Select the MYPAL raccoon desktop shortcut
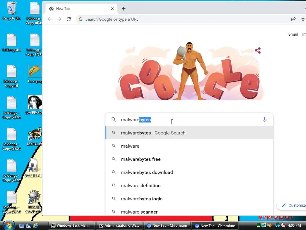The image size is (306, 230). tap(34, 137)
